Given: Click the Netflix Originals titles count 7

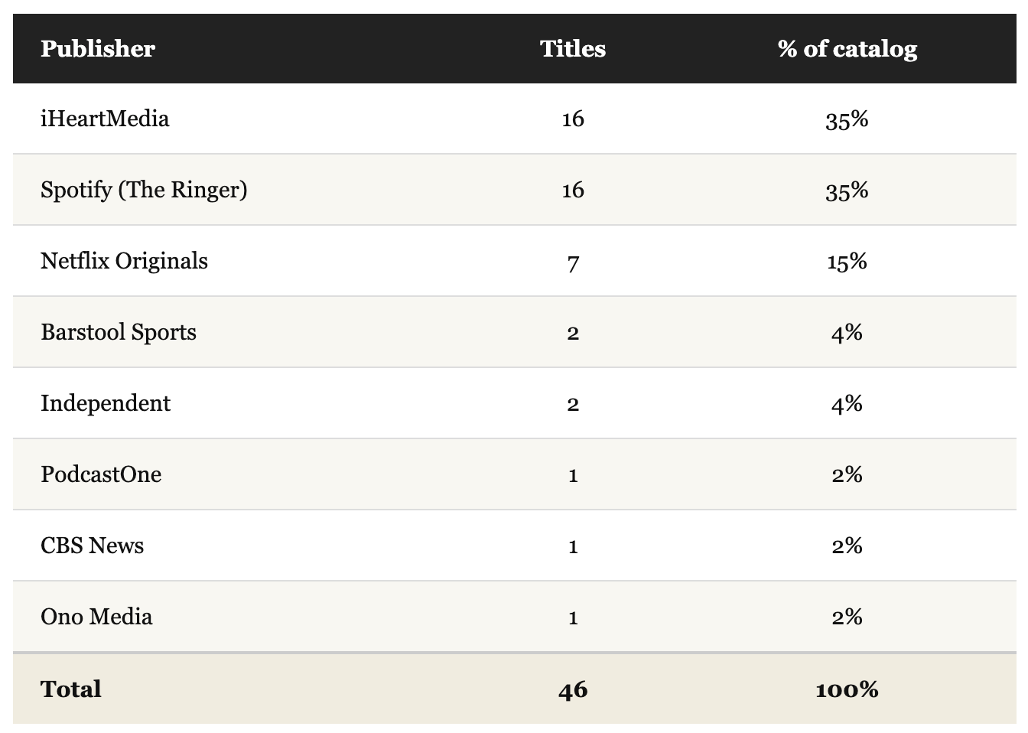Looking at the screenshot, I should point(573,262).
